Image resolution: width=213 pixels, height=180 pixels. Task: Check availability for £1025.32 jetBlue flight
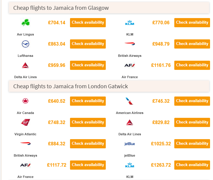coord(192,144)
